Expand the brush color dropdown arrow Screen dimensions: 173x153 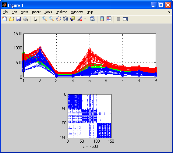pos(85,19)
